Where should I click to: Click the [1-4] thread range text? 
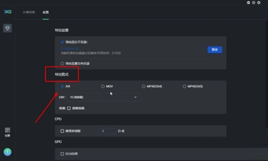pos(121,131)
